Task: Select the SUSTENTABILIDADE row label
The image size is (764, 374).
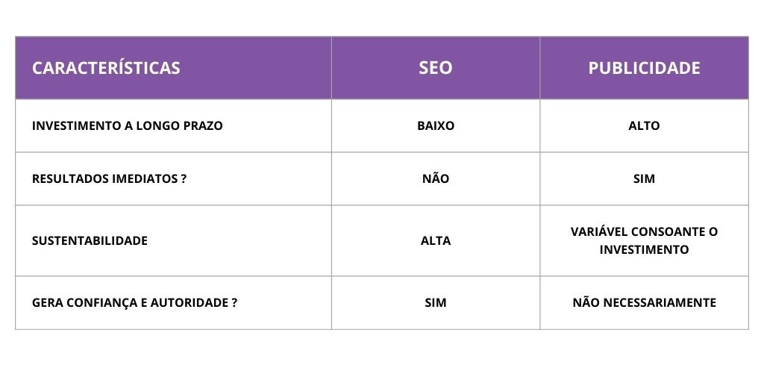Action: coord(90,241)
